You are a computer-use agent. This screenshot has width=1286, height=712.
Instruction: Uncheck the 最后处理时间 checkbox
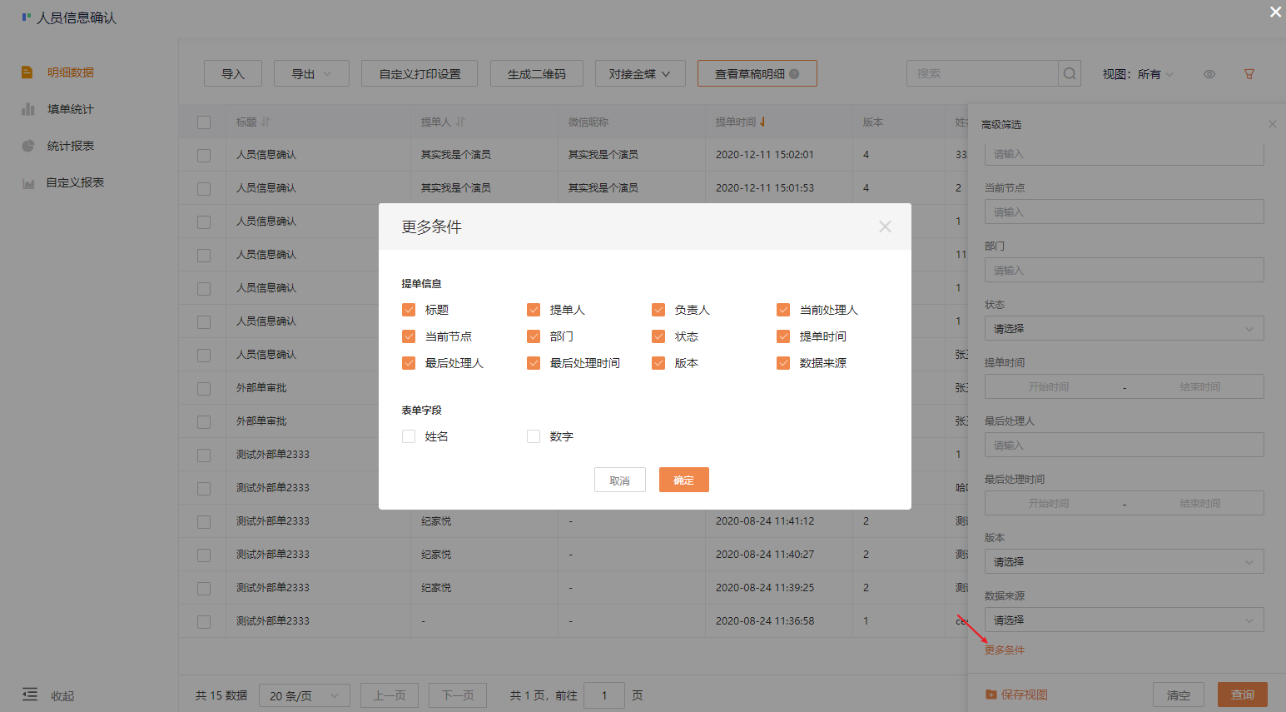coord(534,363)
